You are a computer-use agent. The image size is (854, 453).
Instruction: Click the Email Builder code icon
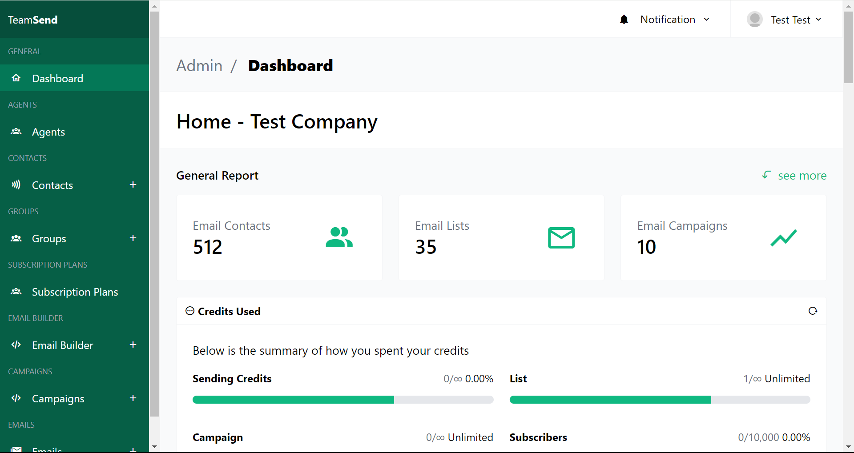click(x=16, y=345)
